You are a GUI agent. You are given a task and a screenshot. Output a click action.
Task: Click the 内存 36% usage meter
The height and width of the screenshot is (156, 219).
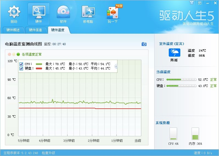point(195,134)
